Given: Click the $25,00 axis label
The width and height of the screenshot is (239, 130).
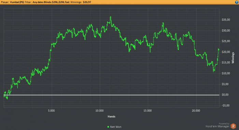Looking at the screenshot, I should [226, 41].
